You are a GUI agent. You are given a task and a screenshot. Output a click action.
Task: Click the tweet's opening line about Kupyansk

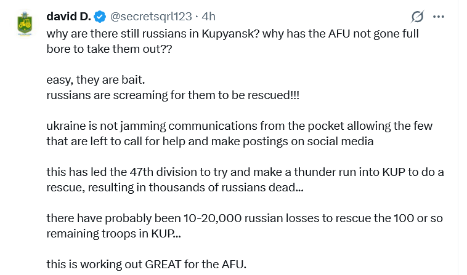point(232,33)
